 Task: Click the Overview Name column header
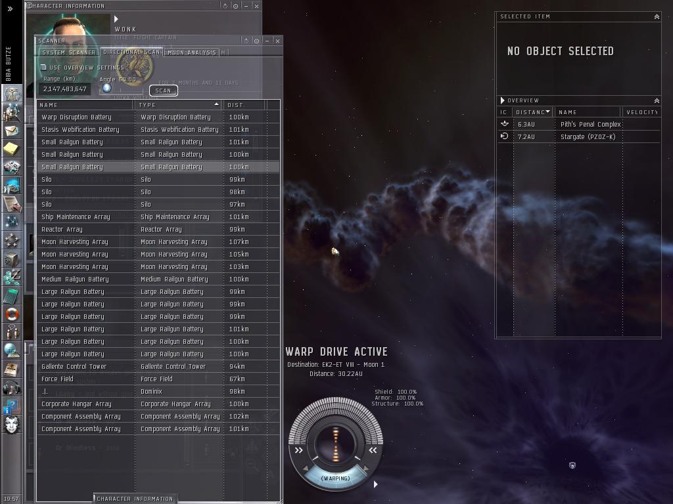pos(588,112)
